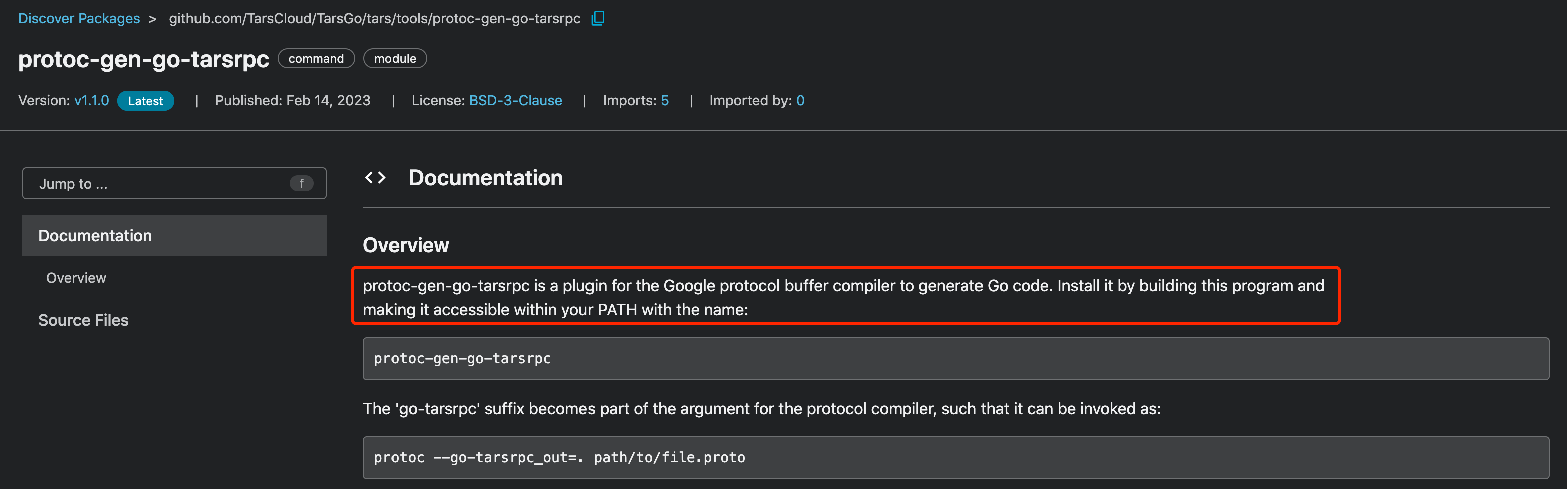Go to Overview in the sidebar
Viewport: 1567px width, 489px height.
[76, 278]
